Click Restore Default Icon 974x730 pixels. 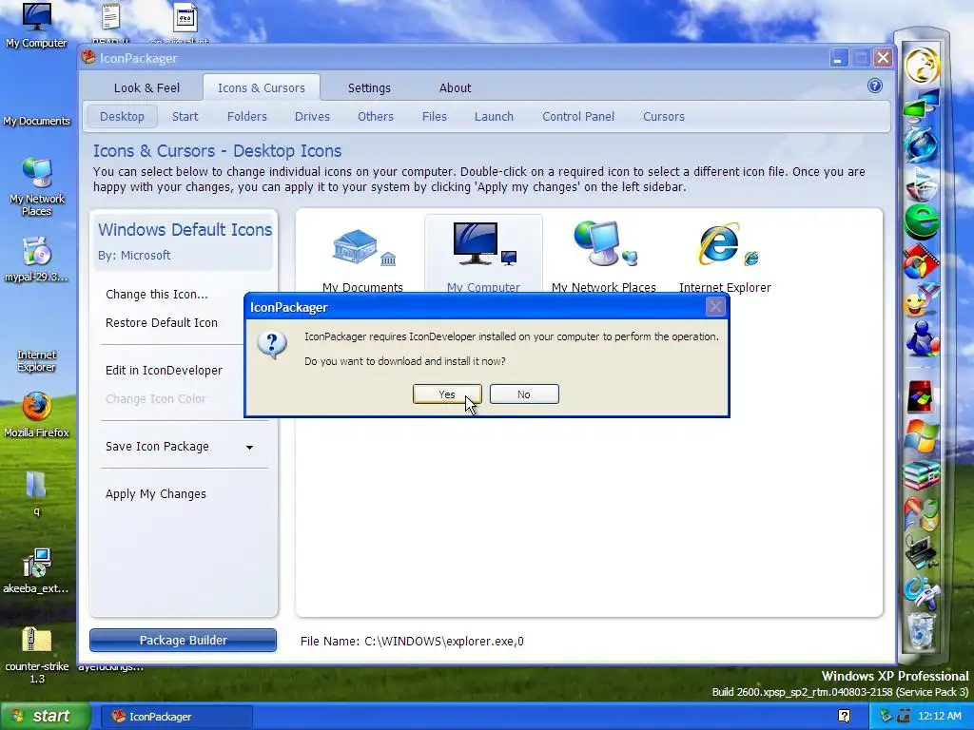[x=162, y=323]
